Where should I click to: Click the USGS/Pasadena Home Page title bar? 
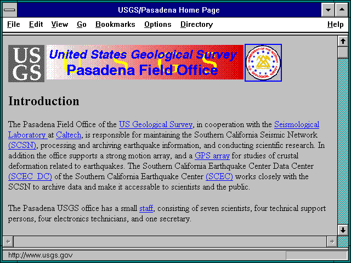pyautogui.click(x=169, y=10)
